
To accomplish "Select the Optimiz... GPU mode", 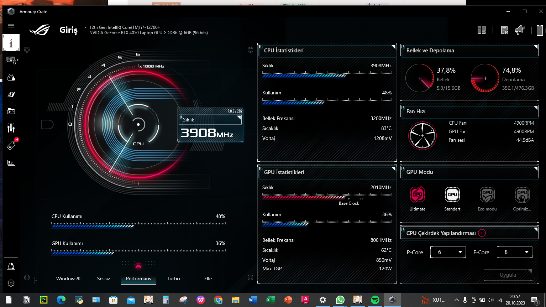I will pyautogui.click(x=522, y=199).
